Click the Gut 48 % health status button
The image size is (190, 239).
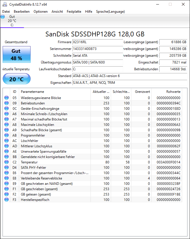(x=17, y=54)
